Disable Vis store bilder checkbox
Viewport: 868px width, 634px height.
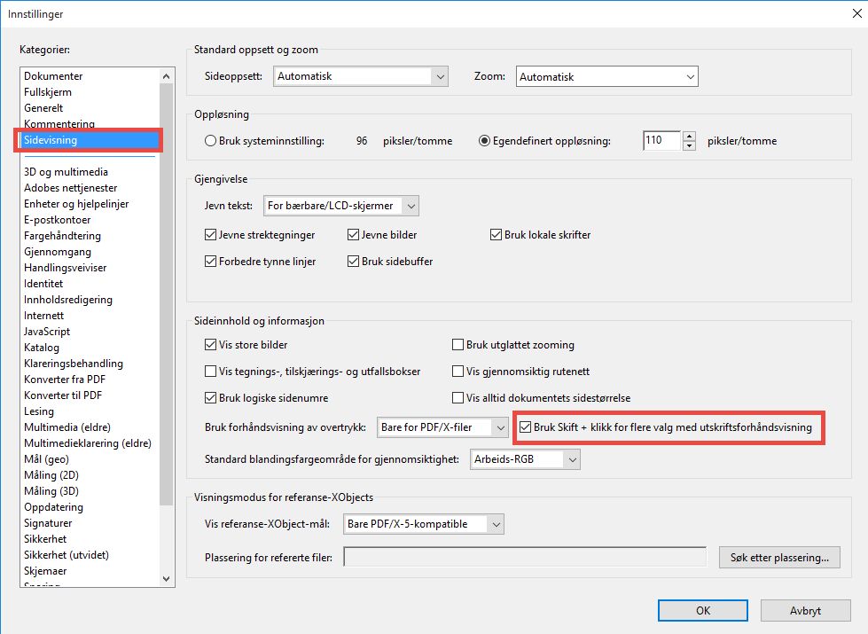[x=210, y=345]
